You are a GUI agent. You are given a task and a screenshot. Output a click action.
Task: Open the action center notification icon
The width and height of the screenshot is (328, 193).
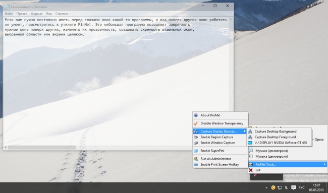coord(294,187)
